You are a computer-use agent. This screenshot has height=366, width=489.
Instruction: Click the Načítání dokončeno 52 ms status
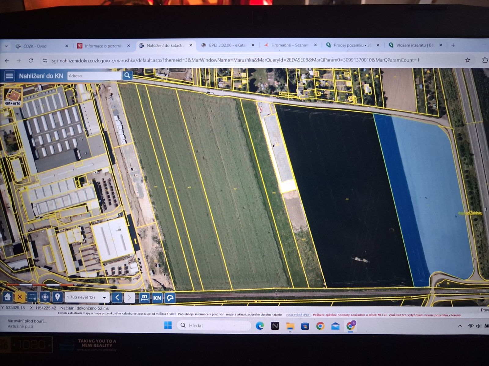pos(84,308)
